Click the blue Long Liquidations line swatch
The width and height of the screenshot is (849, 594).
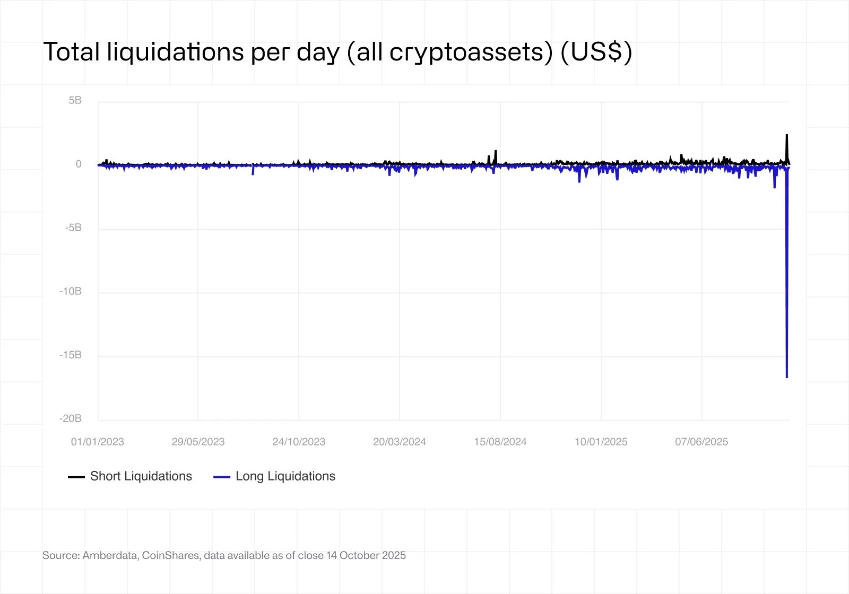(221, 477)
